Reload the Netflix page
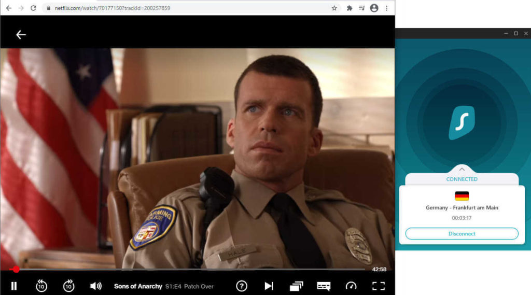This screenshot has width=531, height=295. (33, 8)
